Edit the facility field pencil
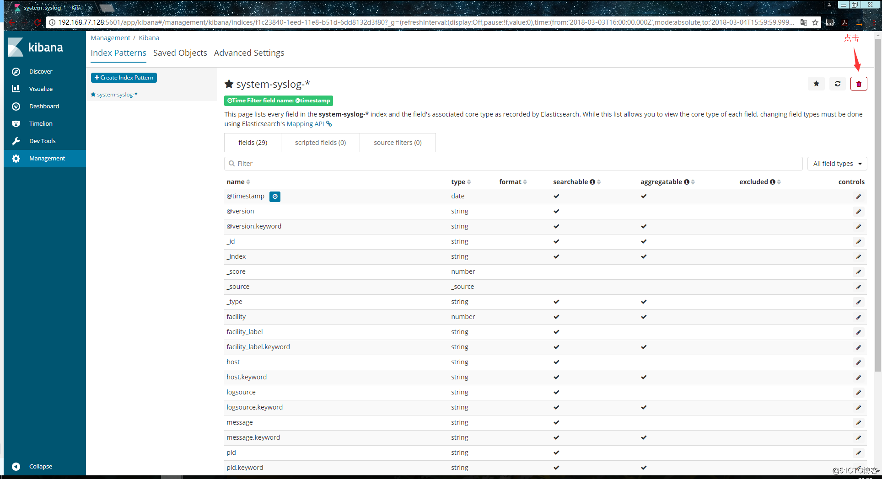The width and height of the screenshot is (882, 479). coord(859,317)
